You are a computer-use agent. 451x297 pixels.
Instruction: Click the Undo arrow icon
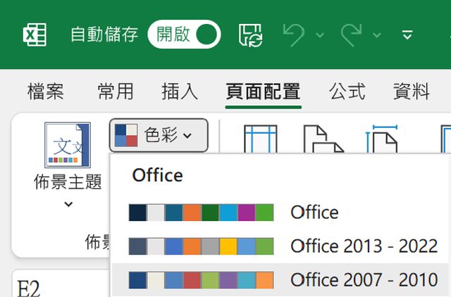(x=295, y=34)
